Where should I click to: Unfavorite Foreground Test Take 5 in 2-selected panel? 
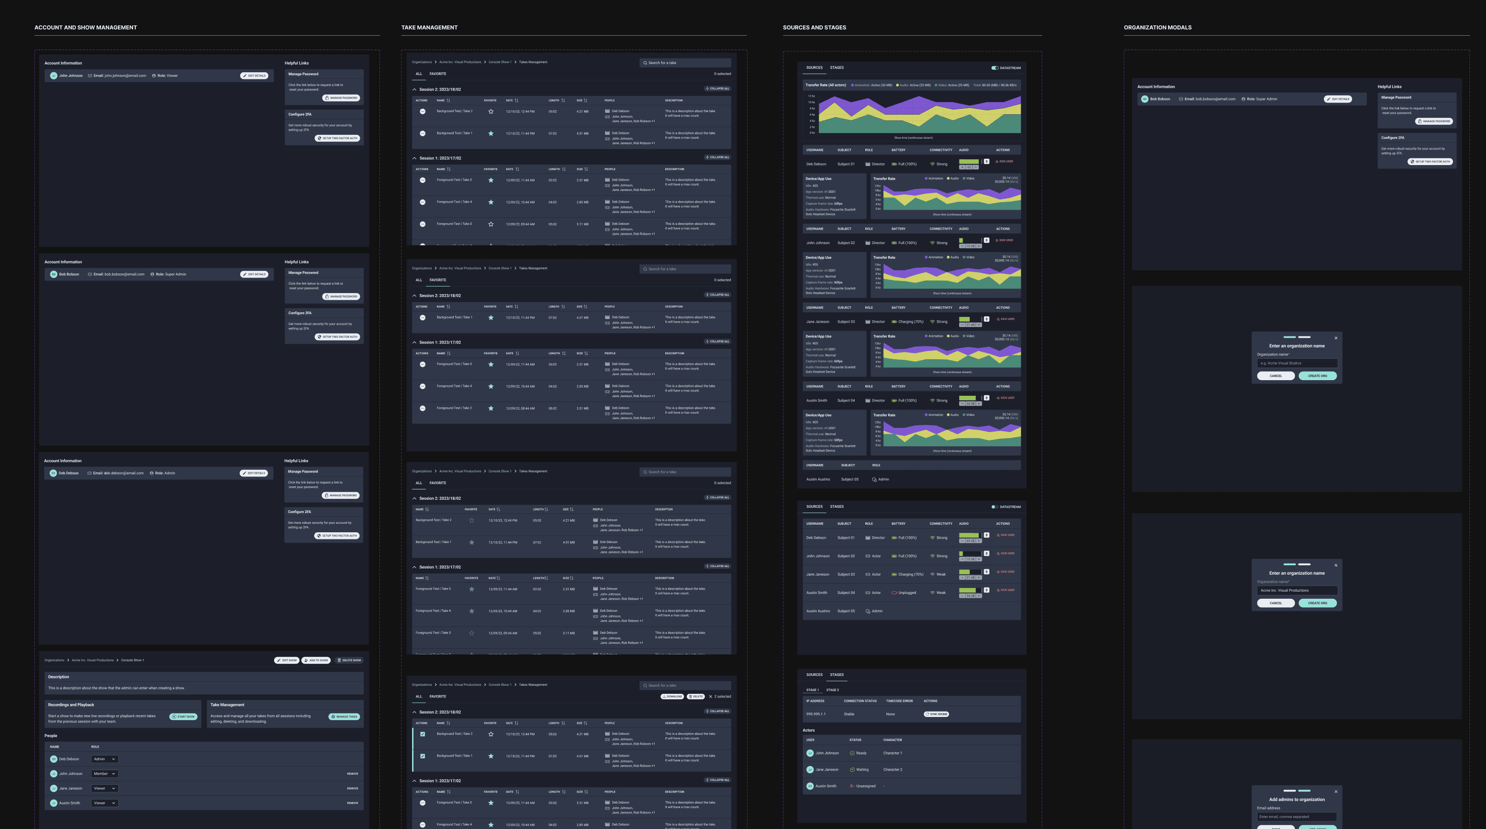pos(491,803)
